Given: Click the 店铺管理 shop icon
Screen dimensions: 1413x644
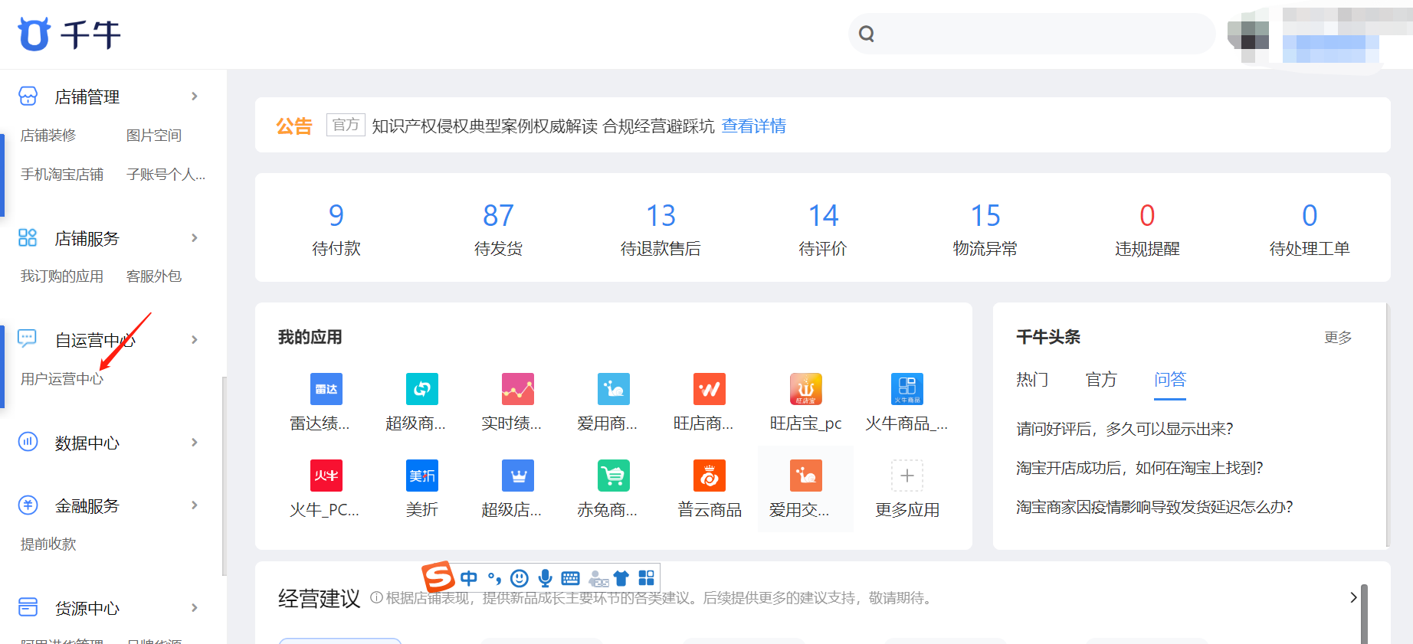Looking at the screenshot, I should coord(28,96).
